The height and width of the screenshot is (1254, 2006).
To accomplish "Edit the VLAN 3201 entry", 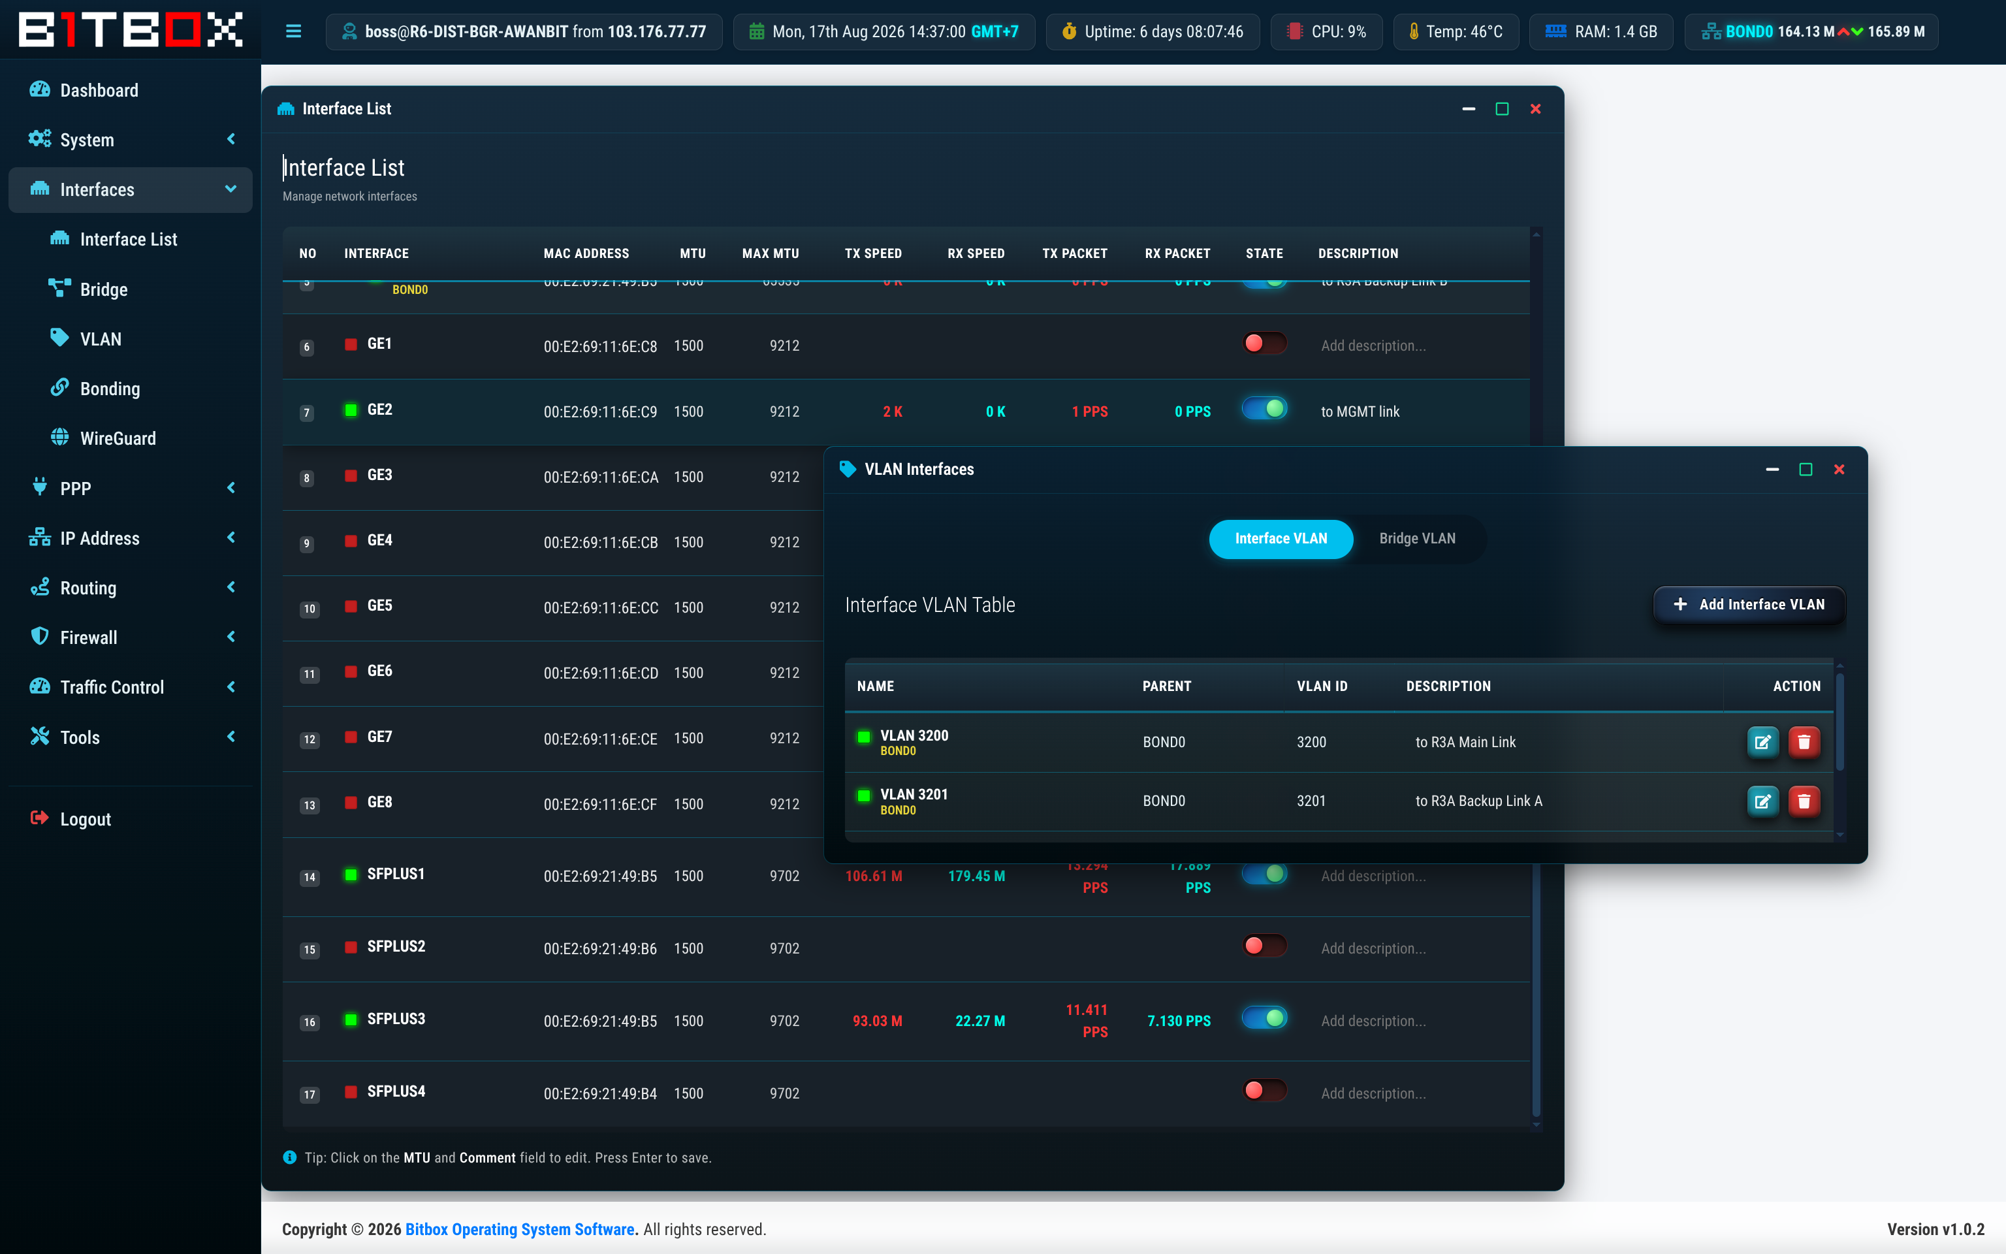I will click(1762, 801).
